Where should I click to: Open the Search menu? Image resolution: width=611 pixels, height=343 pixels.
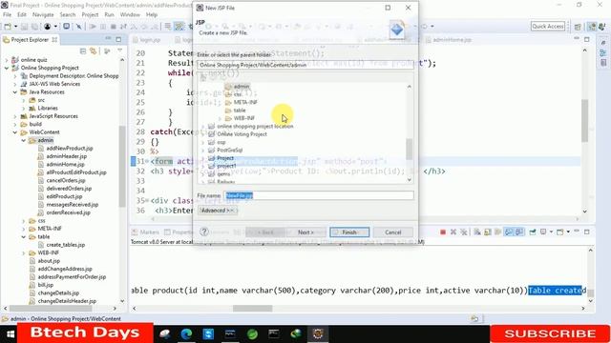click(x=68, y=14)
